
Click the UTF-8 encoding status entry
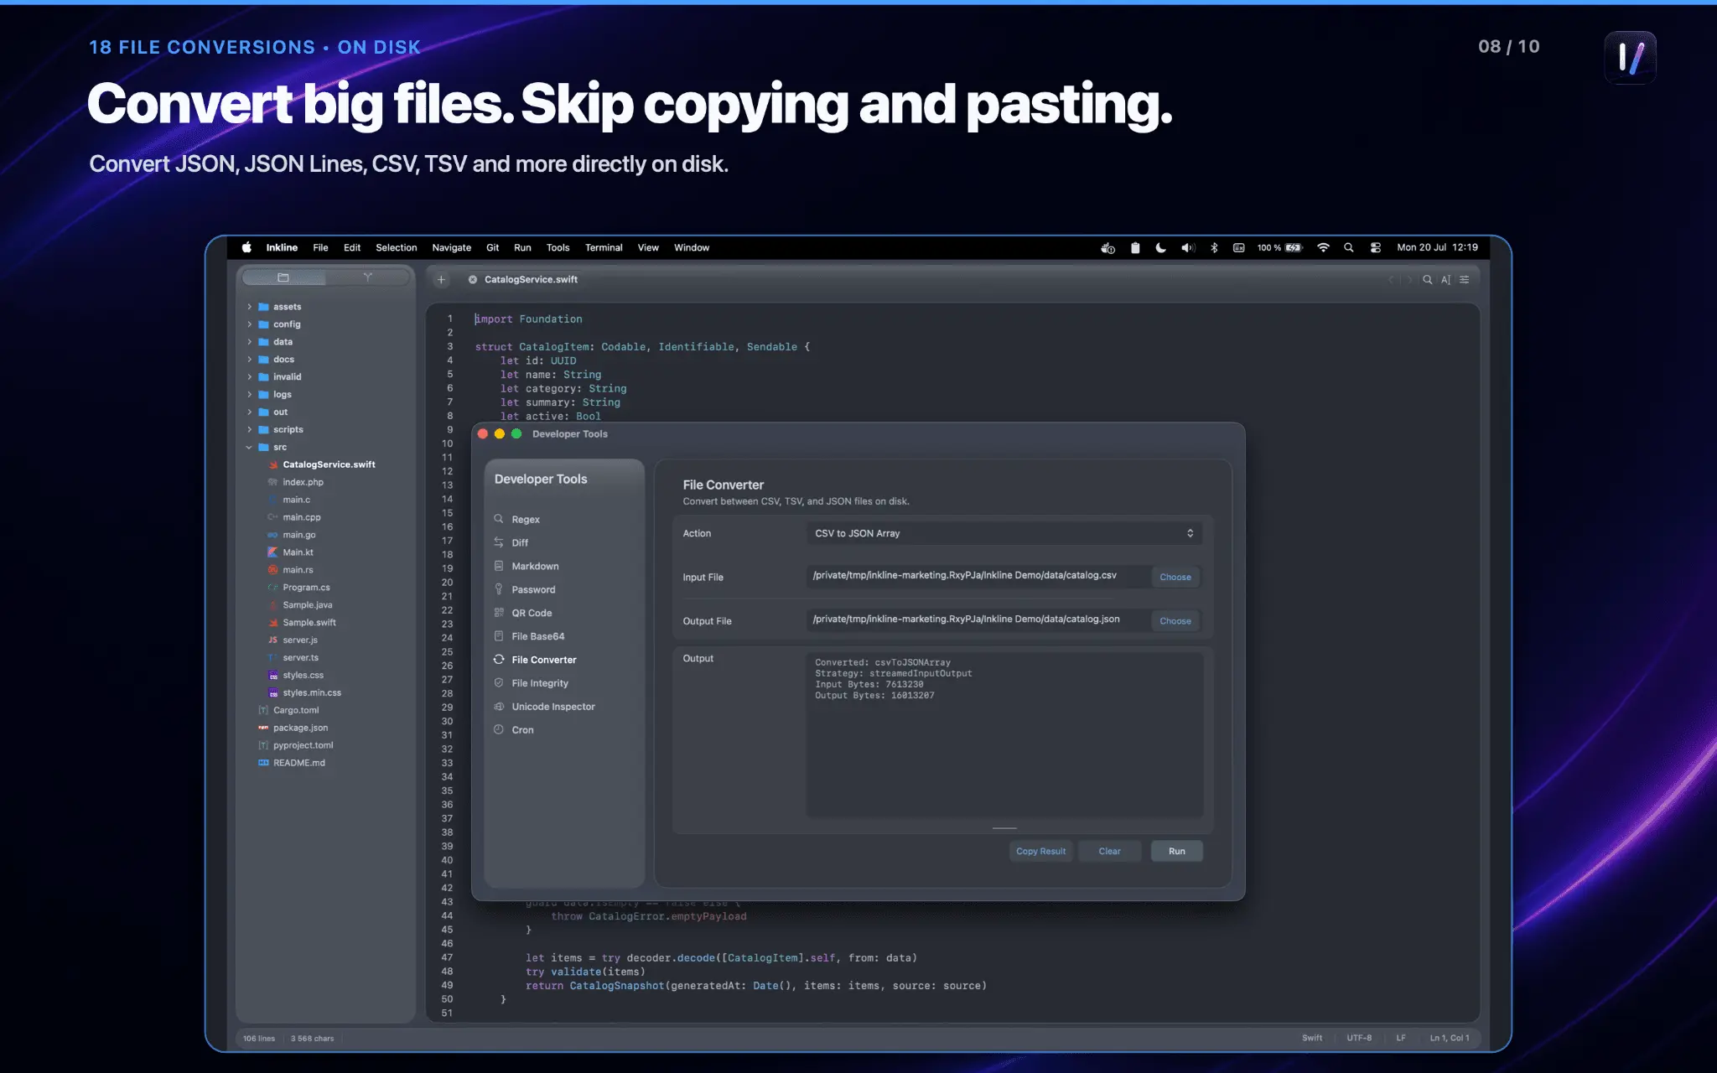pos(1359,1038)
